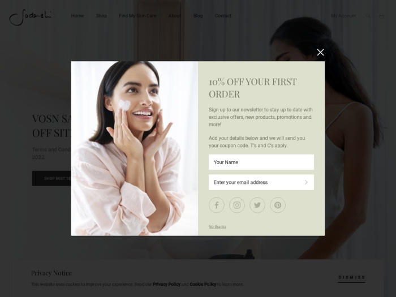Screen dimensions: 396x297
Task: Open the Pinterest social icon
Action: (278, 205)
